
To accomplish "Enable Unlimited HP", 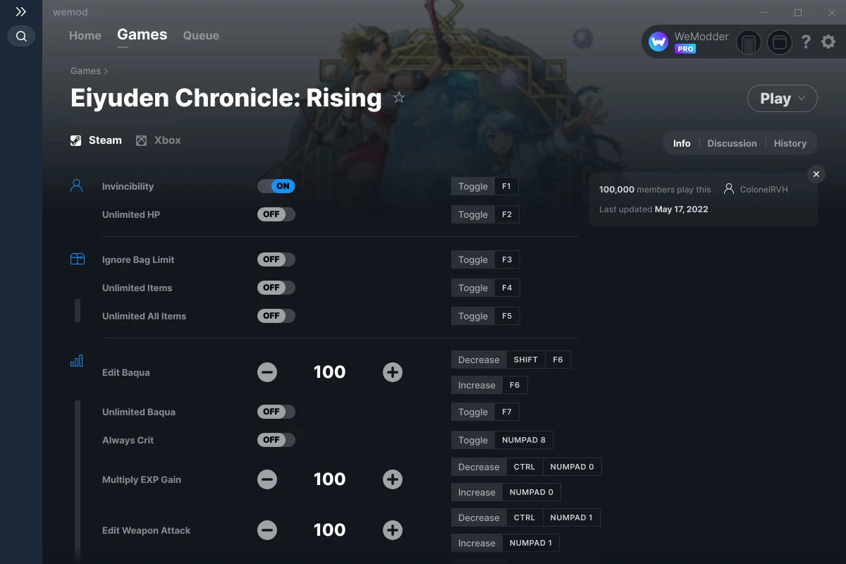I will pyautogui.click(x=276, y=214).
